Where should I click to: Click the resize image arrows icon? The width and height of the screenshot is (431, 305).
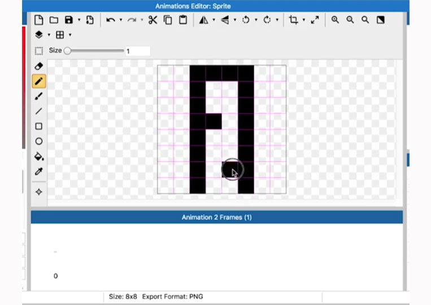(x=315, y=20)
